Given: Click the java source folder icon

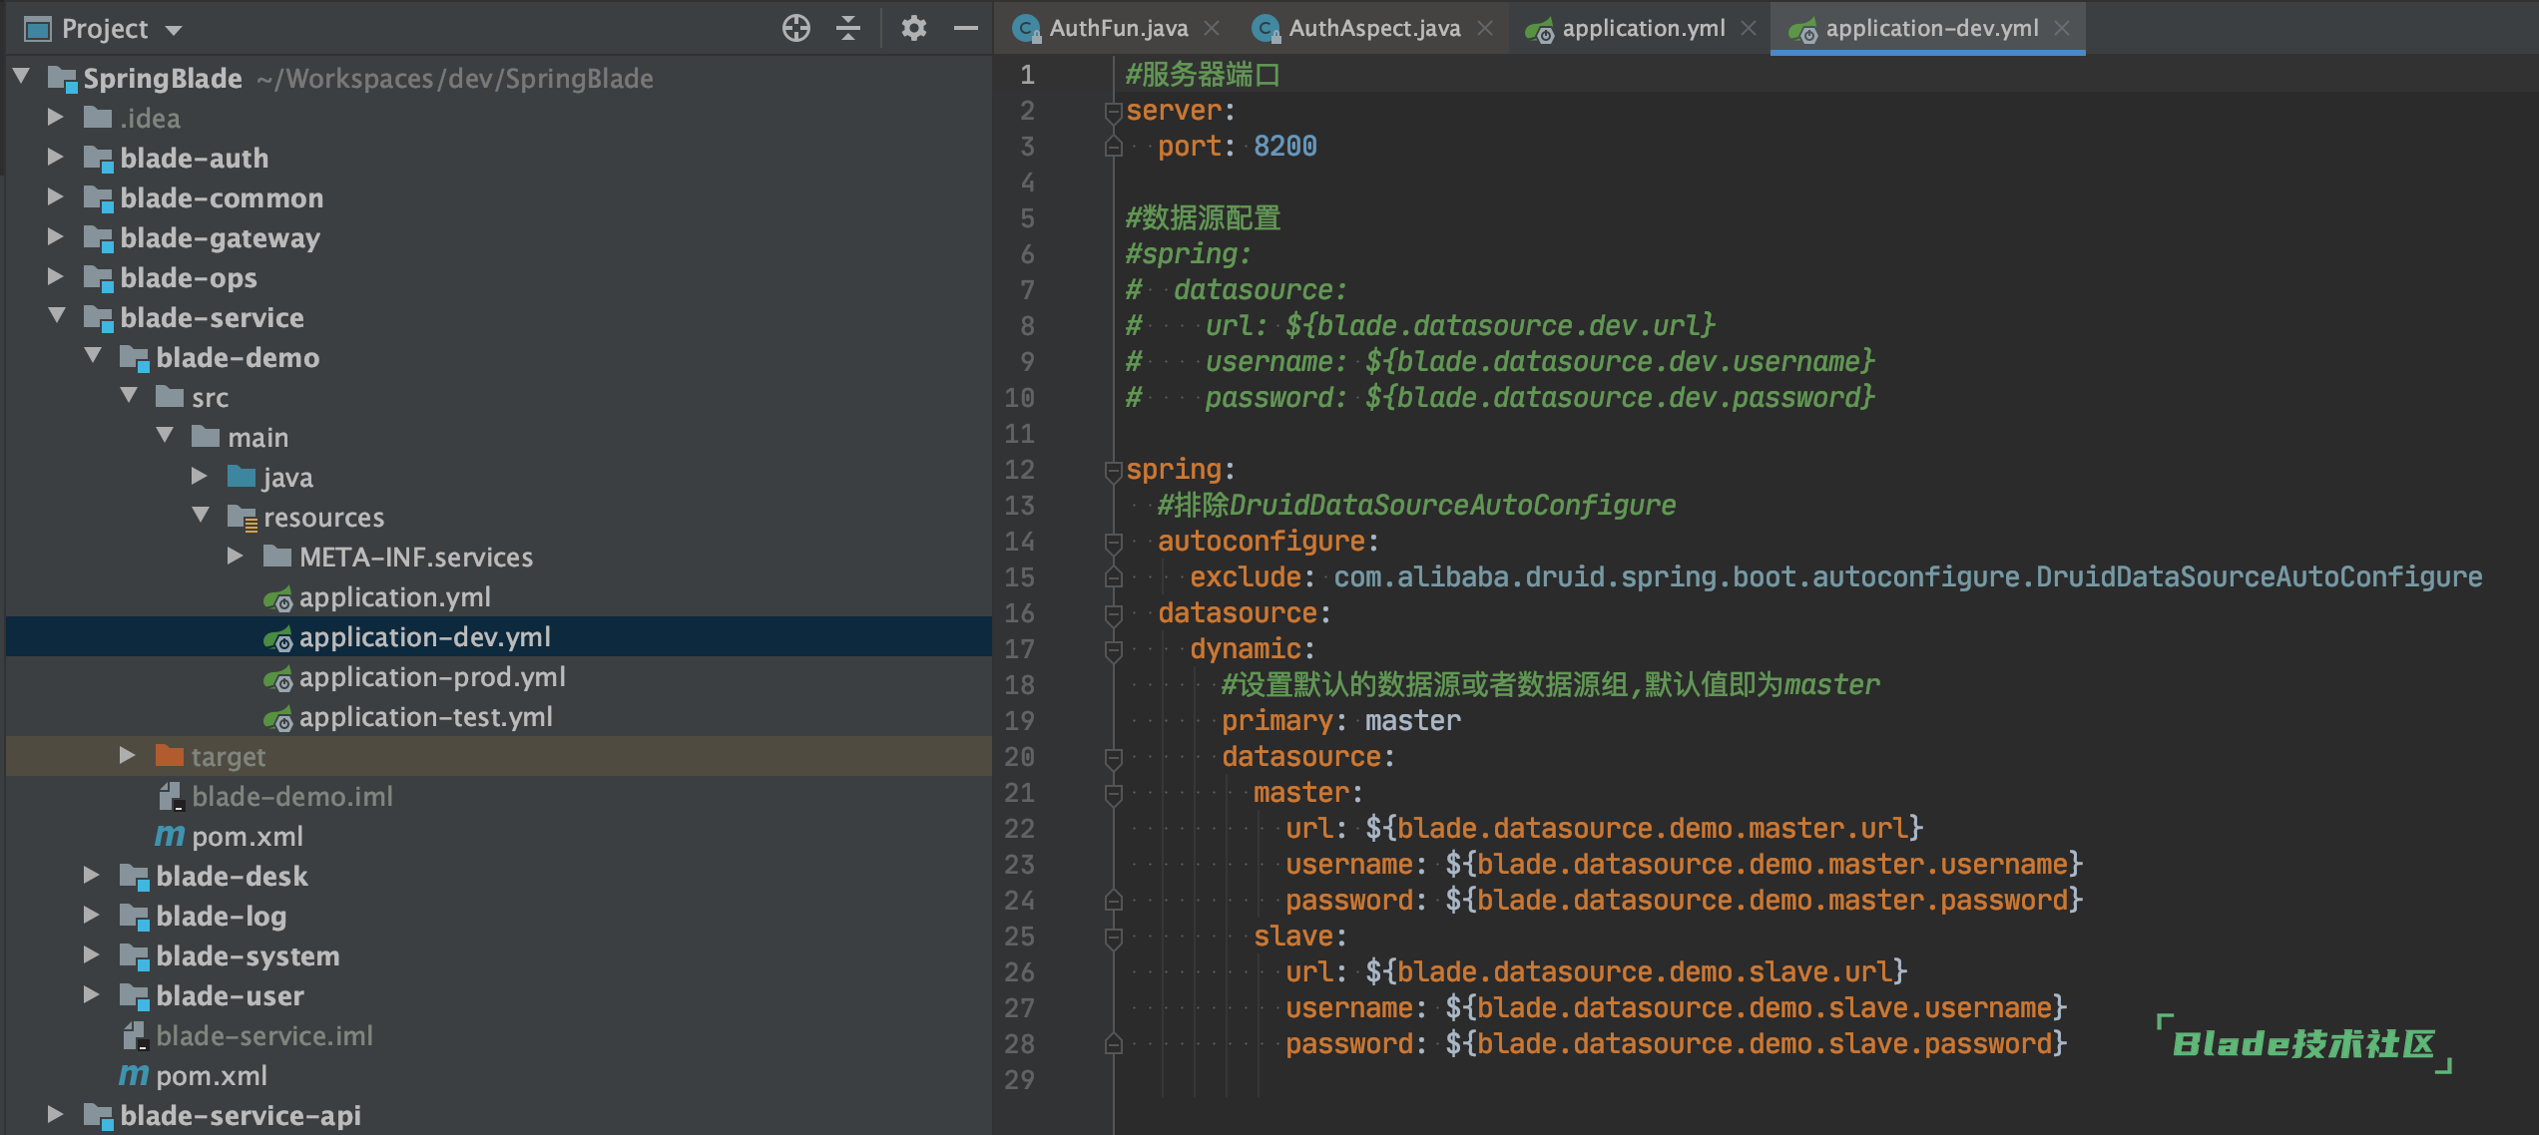Looking at the screenshot, I should (242, 476).
